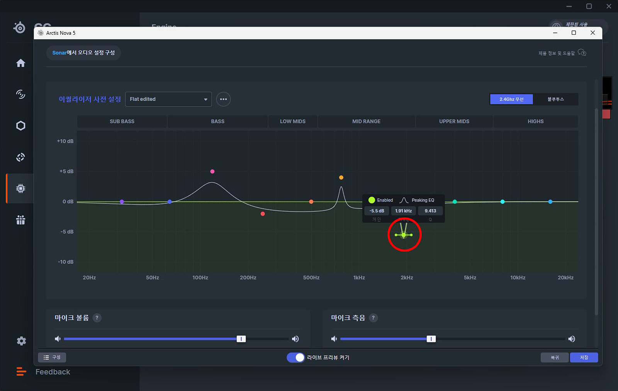Screen dimensions: 618x391
Task: Open the settings gear in the GG sidebar
Action: (x=21, y=341)
